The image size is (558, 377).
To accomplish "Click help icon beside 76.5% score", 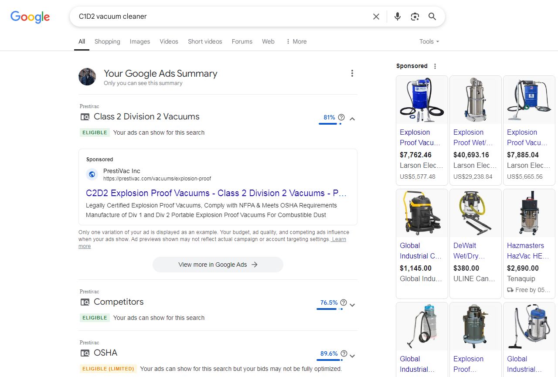I will pyautogui.click(x=344, y=302).
